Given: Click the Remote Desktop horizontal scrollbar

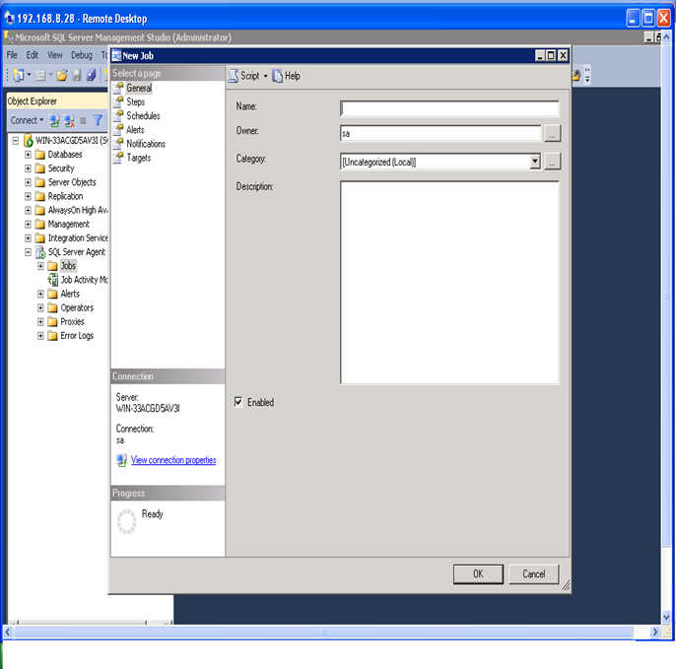Looking at the screenshot, I should tap(323, 633).
